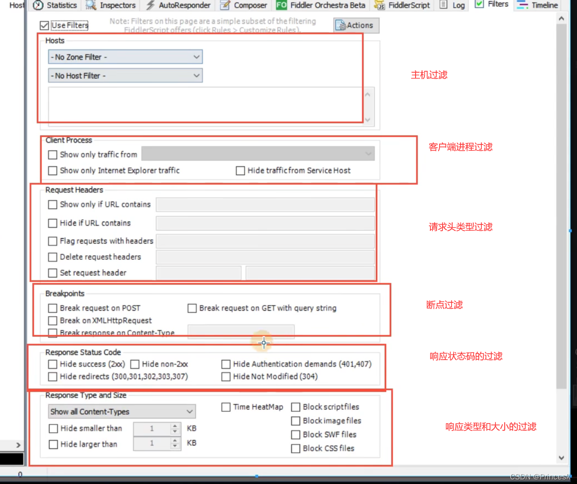Click the filters panel scroll down arrow
The height and width of the screenshot is (484, 577).
point(561,457)
